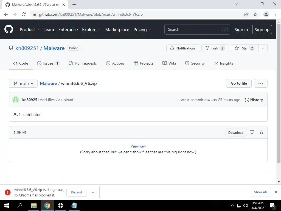Open Windows taskbar search
This screenshot has height=211, width=281.
pos(20,206)
